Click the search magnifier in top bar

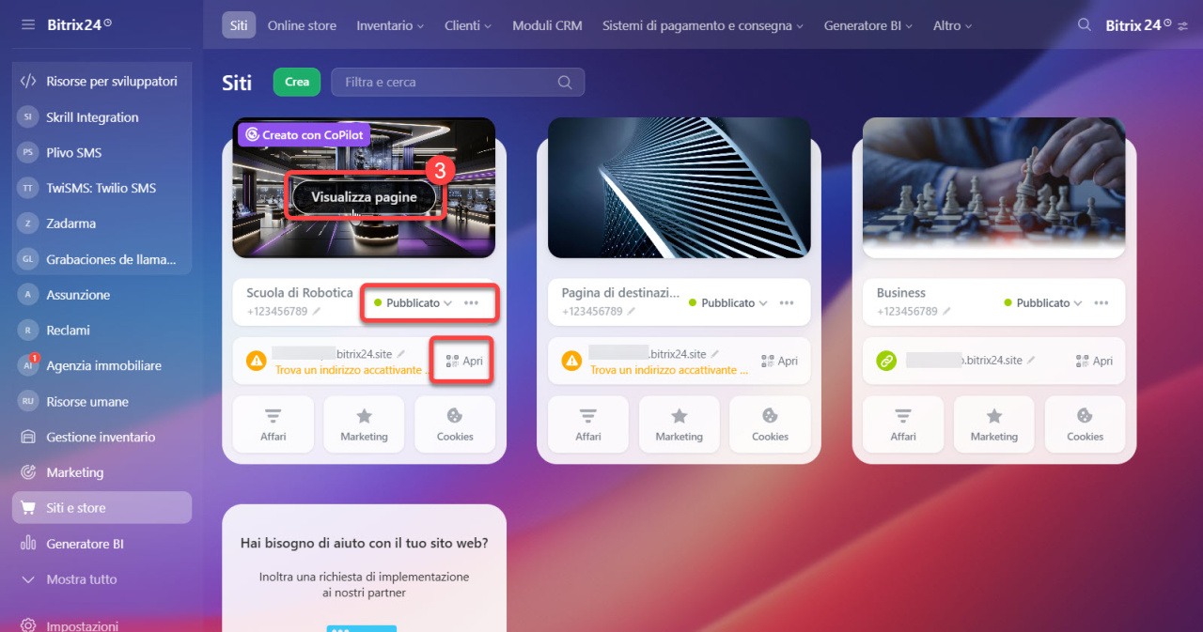pyautogui.click(x=1085, y=25)
